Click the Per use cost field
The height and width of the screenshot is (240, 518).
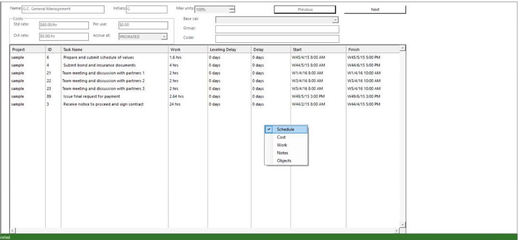click(x=143, y=25)
